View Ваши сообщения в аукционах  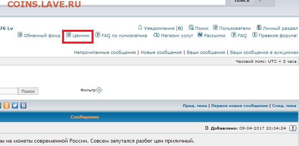pos(264,52)
